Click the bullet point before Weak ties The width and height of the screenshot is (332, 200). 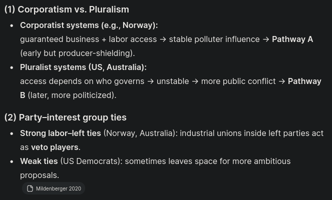(12, 161)
